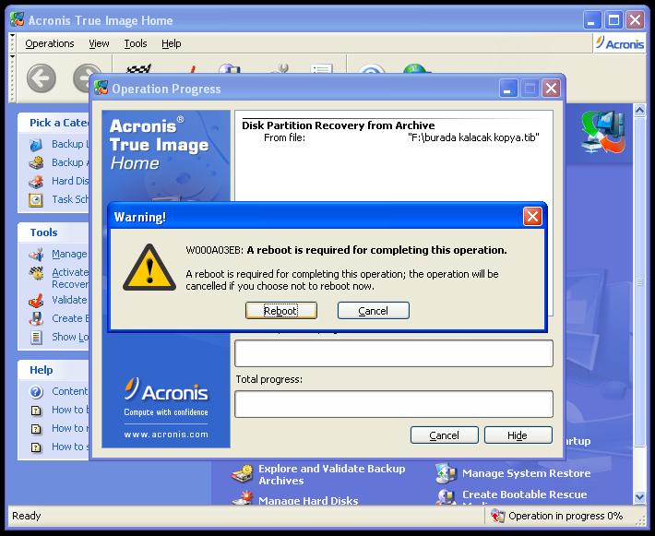Click the vertical scrollbar thumb of main window

click(639, 282)
